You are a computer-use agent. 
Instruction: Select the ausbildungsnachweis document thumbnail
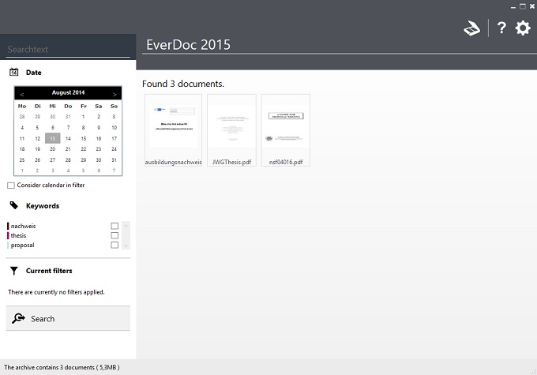click(x=173, y=126)
